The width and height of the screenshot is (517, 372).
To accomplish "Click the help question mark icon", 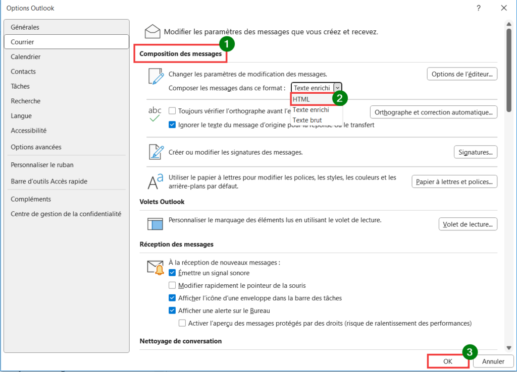I will coord(479,8).
